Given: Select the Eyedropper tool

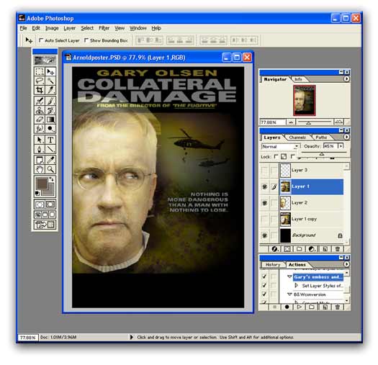Looking at the screenshot, I should [50, 160].
